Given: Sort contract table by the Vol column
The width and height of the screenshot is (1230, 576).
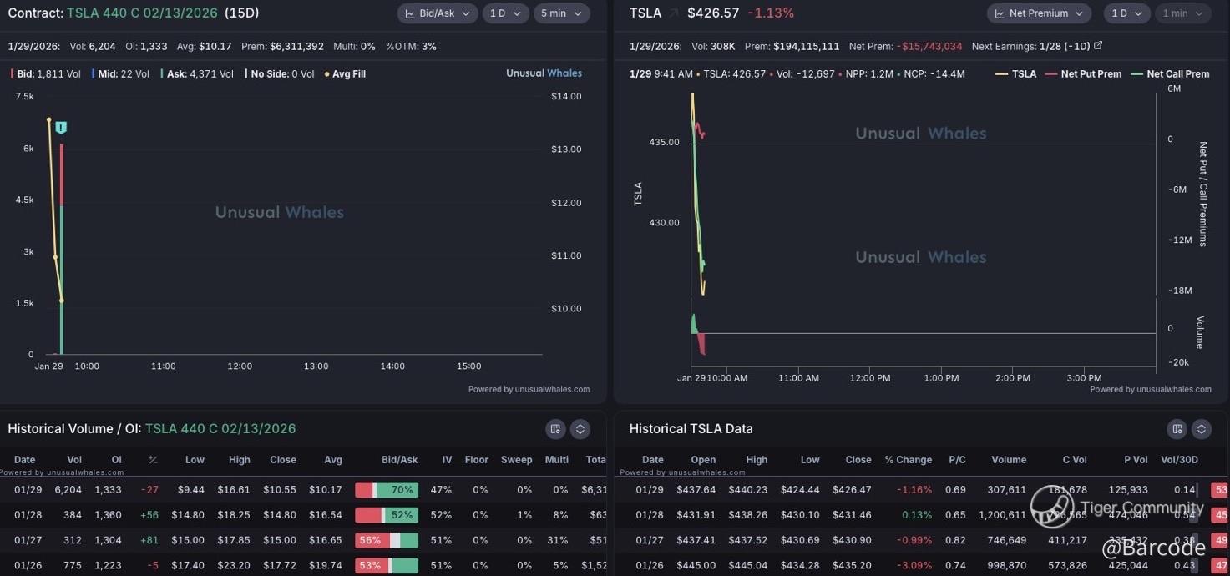Looking at the screenshot, I should click(74, 460).
